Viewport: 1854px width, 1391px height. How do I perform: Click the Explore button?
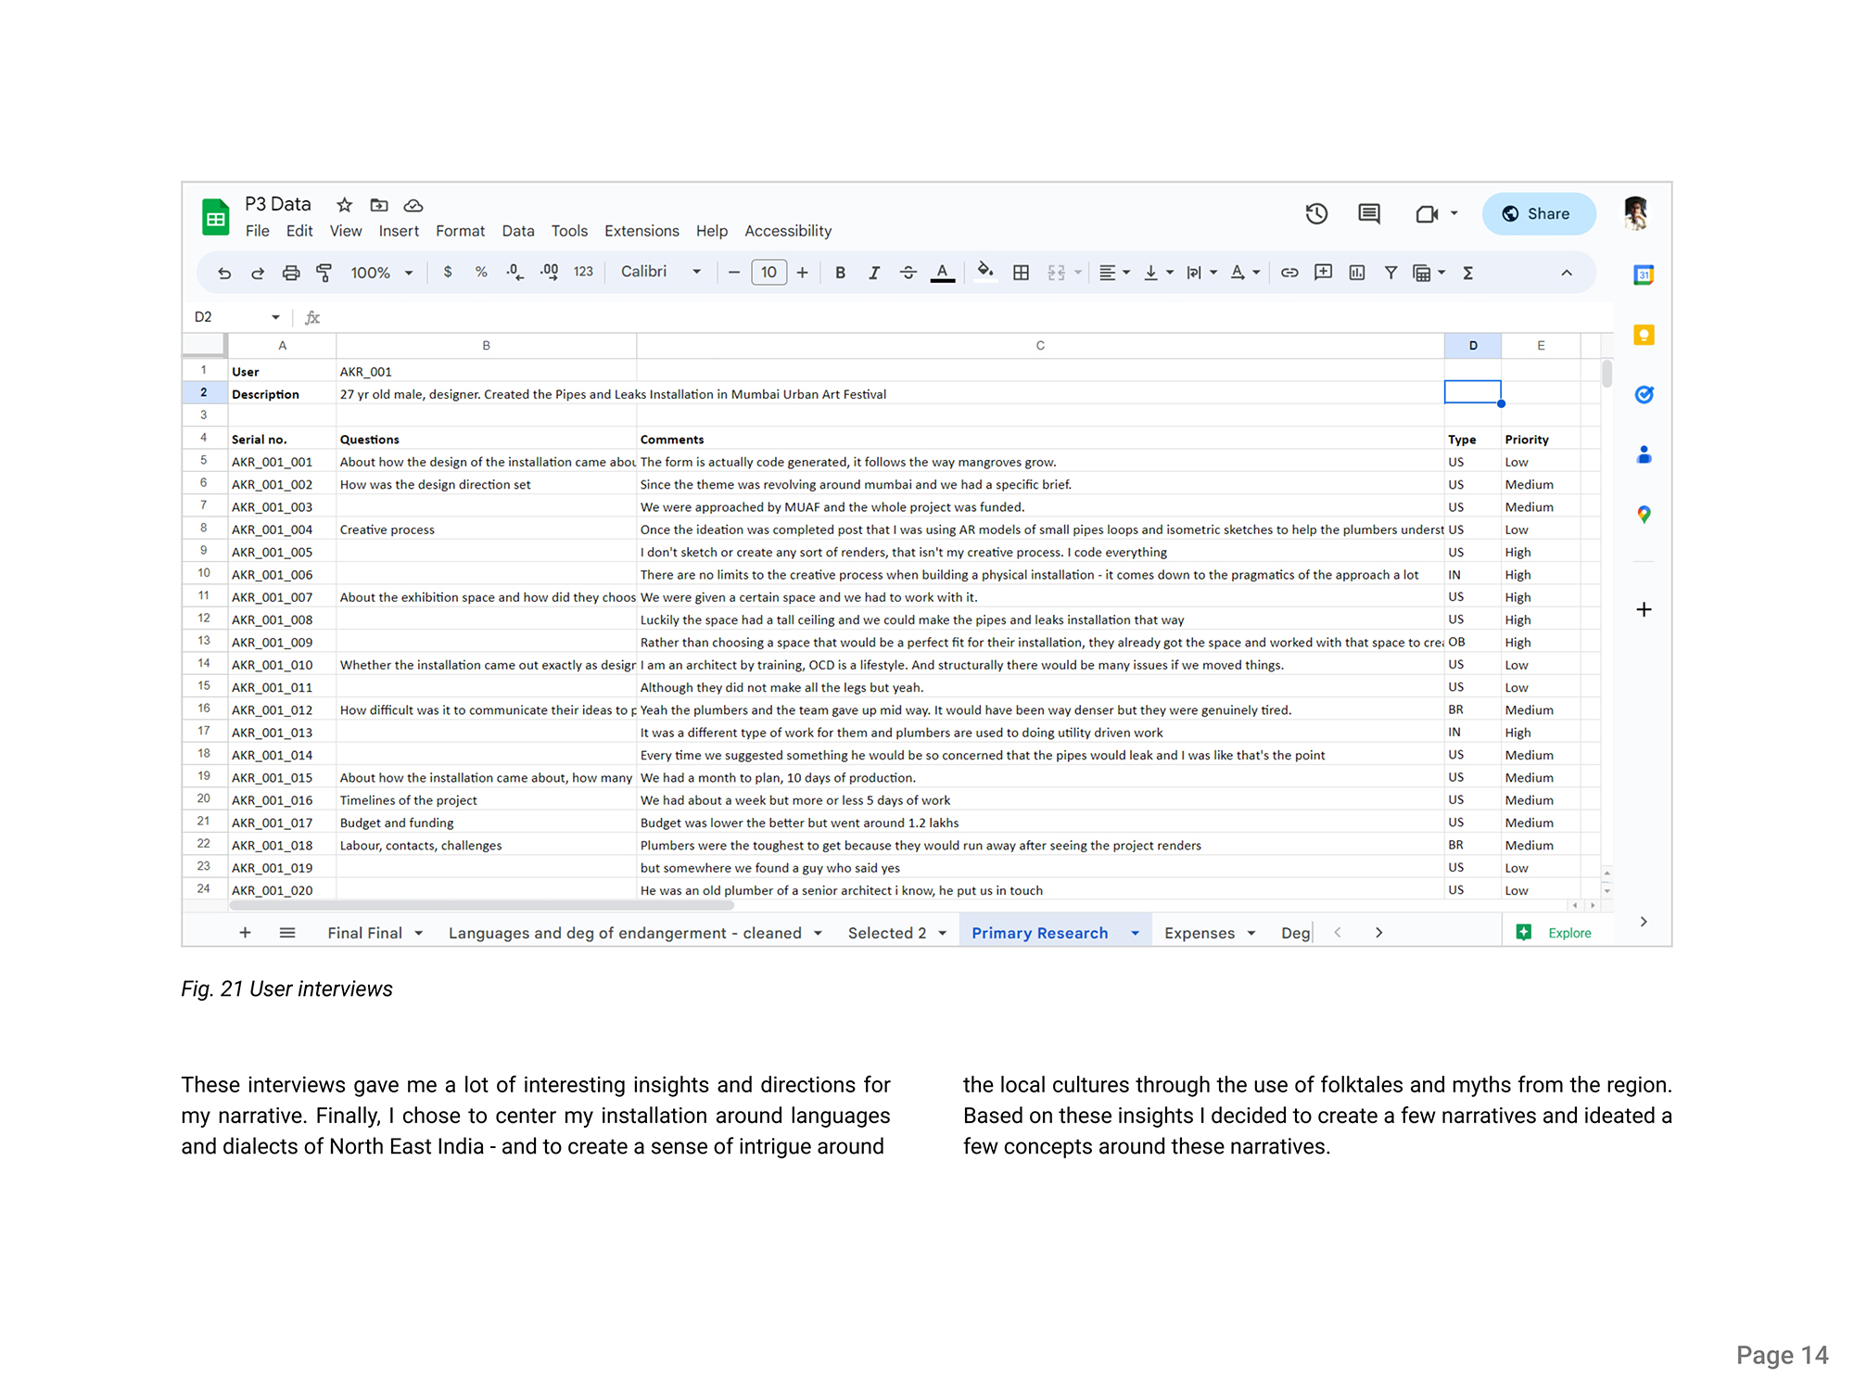pyautogui.click(x=1556, y=933)
